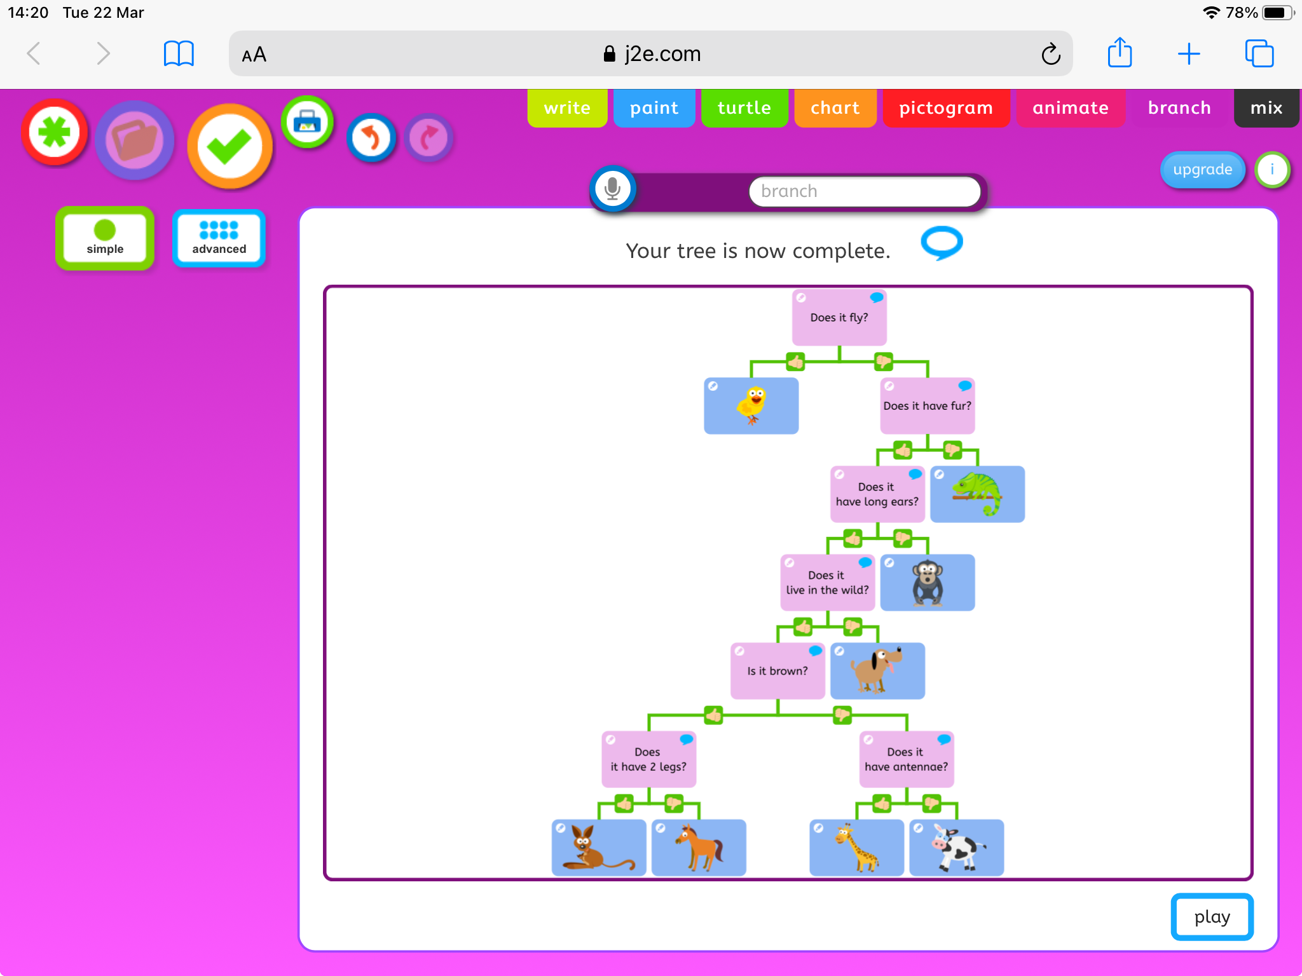
Task: Click thumbs-down under Is it brown
Action: click(842, 715)
